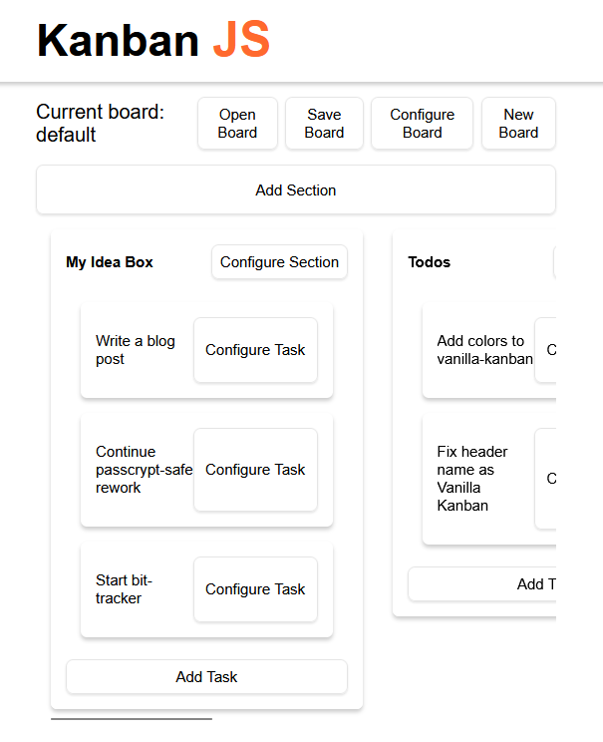Click the Add Section button
The height and width of the screenshot is (742, 603).
point(295,189)
